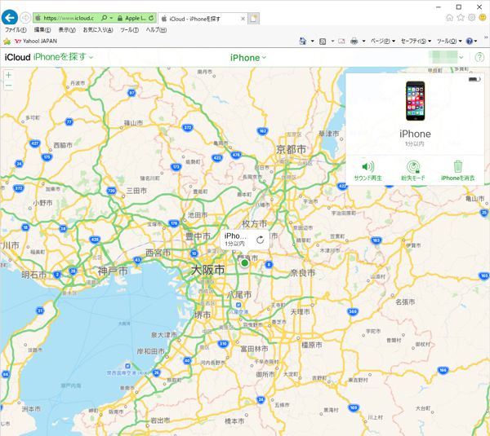The image size is (490, 436).
Task: Click the 神戸市 map label
Action: pos(113,271)
